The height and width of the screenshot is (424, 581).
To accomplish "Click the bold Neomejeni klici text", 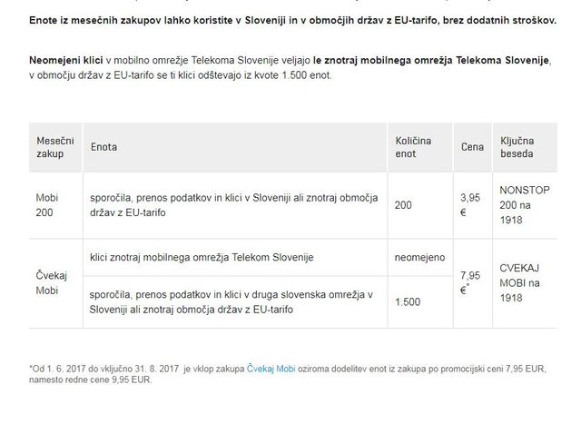I will pyautogui.click(x=66, y=61).
